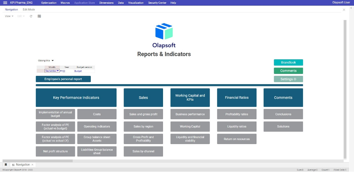The image size is (354, 172).
Task: Click the refresh icon in toolbar
Action: (31, 16)
